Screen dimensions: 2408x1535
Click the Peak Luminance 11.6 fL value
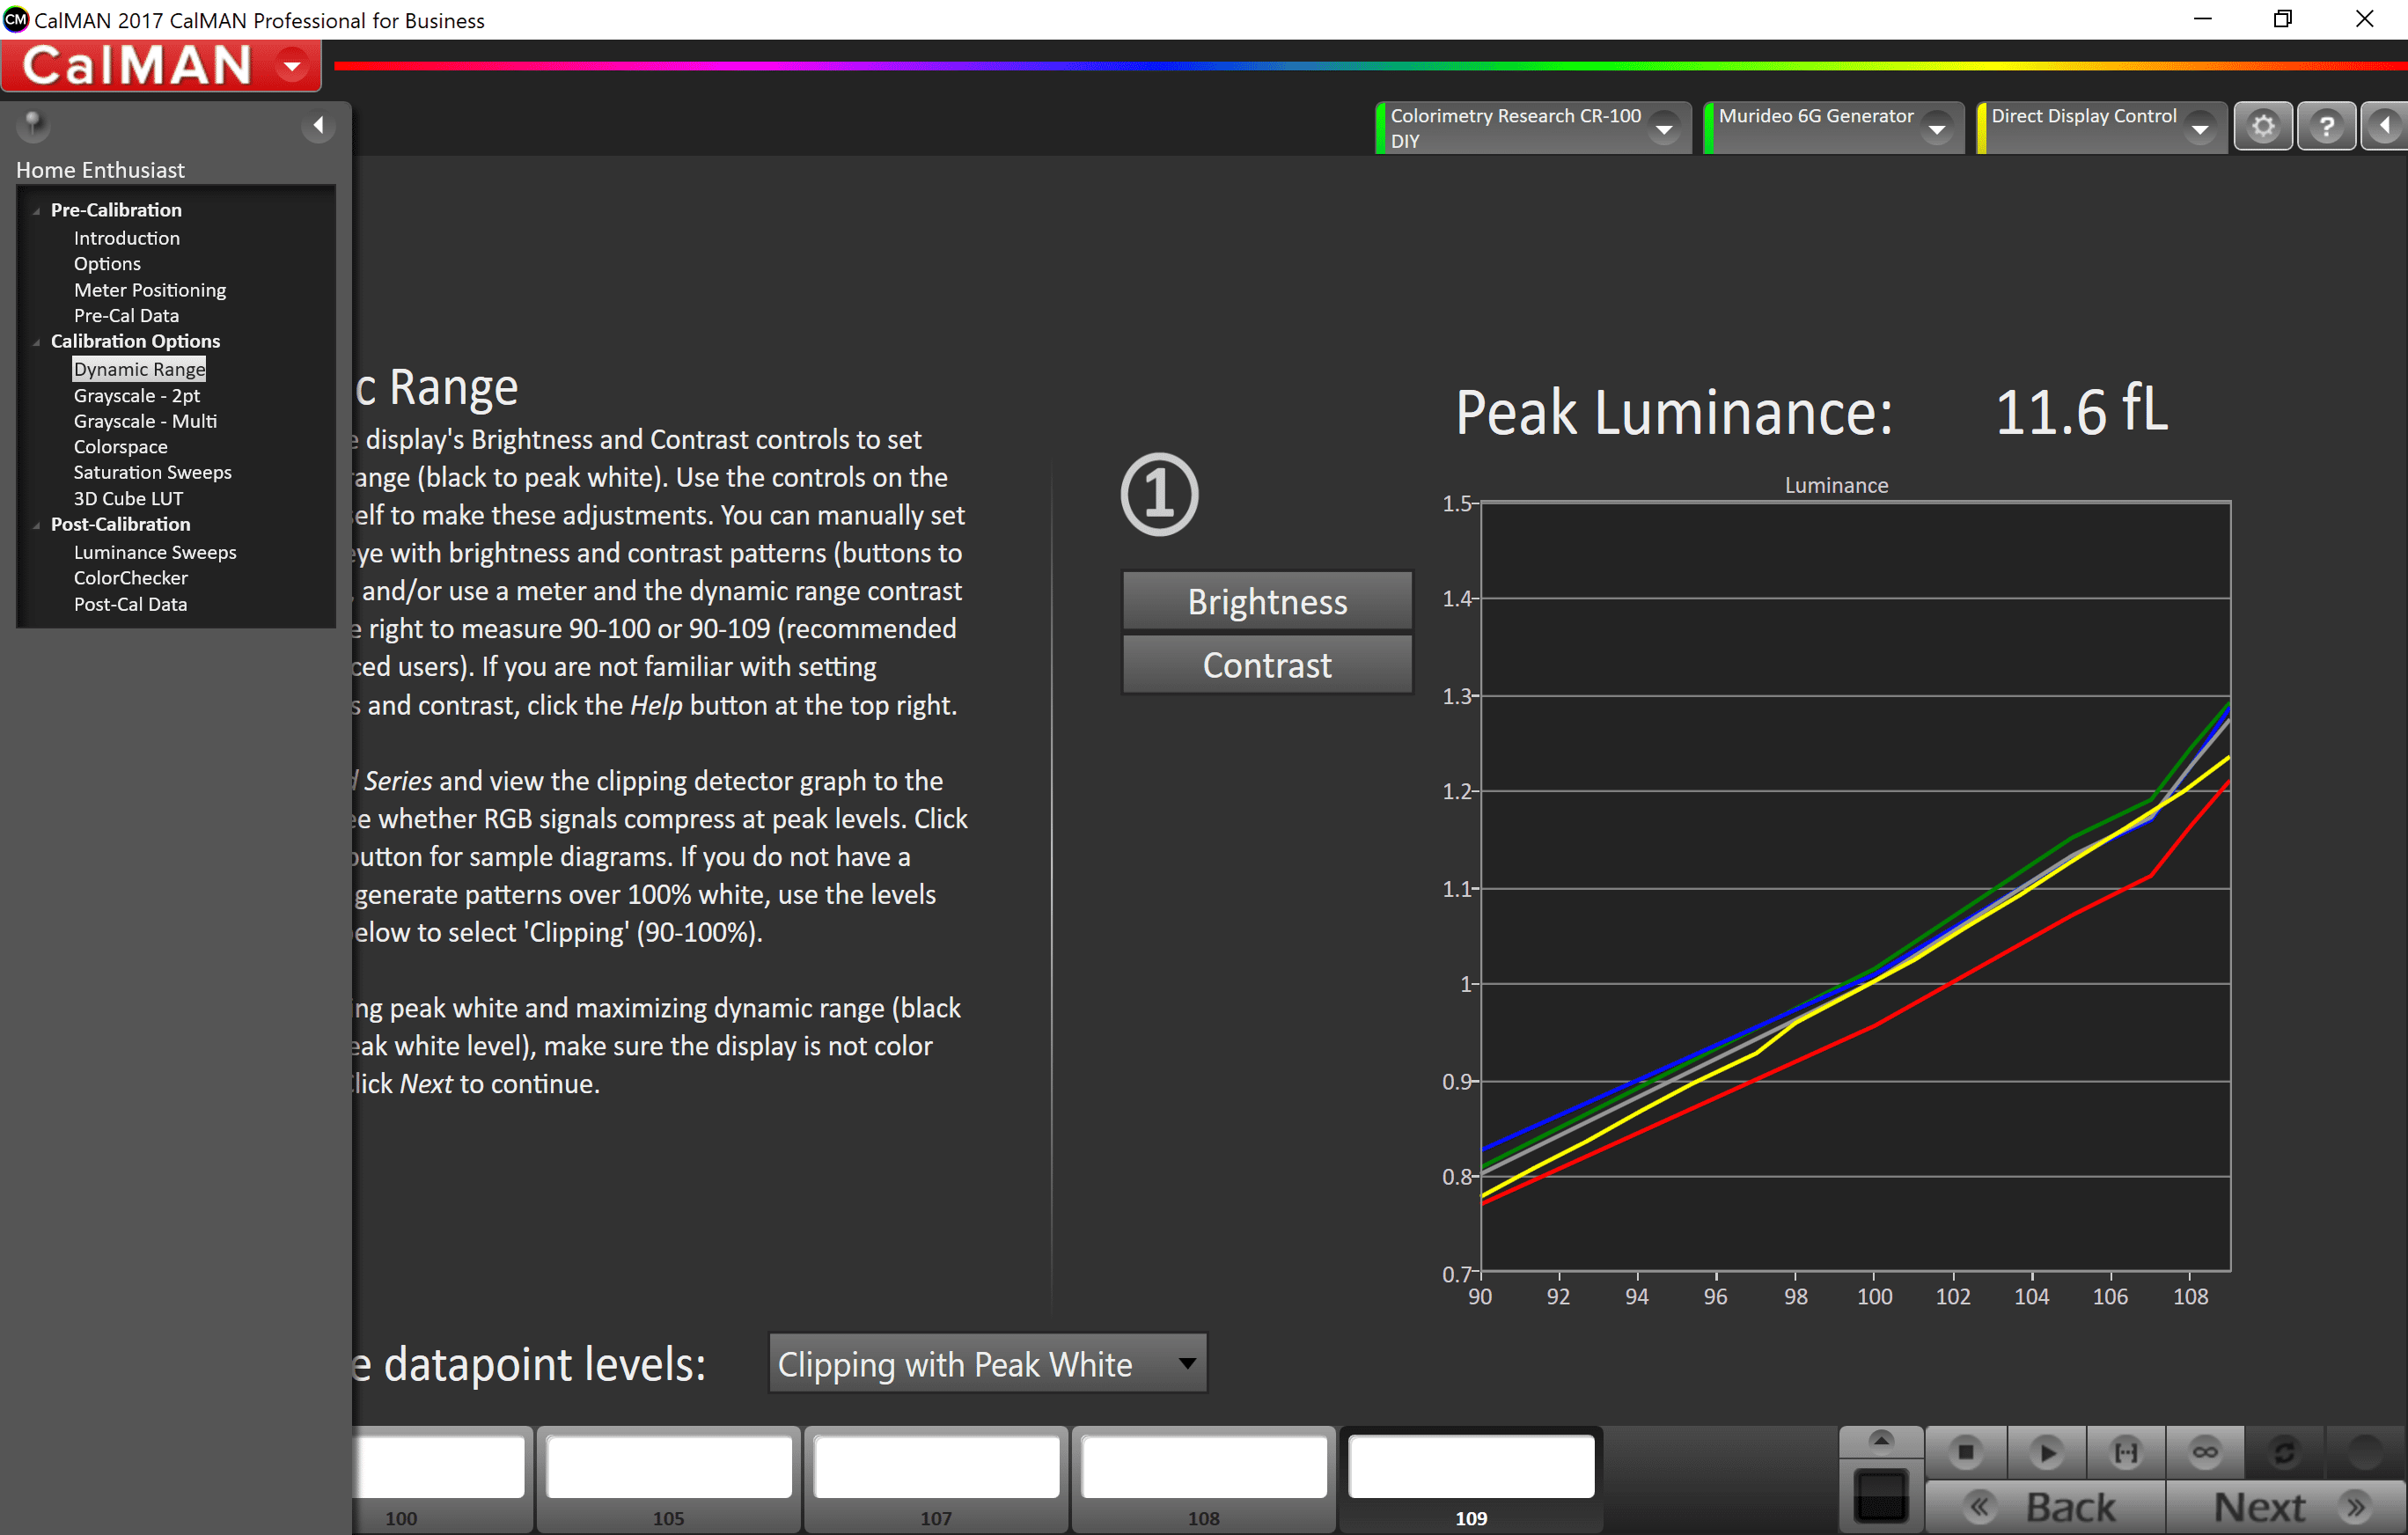2082,412
